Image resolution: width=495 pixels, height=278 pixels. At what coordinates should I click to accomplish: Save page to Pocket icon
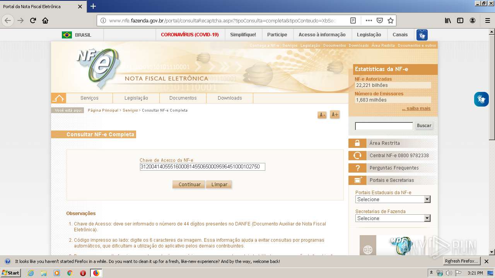pyautogui.click(x=380, y=20)
